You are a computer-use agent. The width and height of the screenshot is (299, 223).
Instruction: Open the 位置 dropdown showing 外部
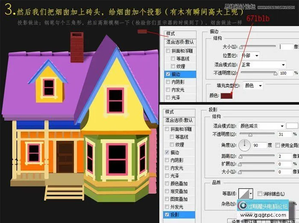pyautogui.click(x=250, y=56)
